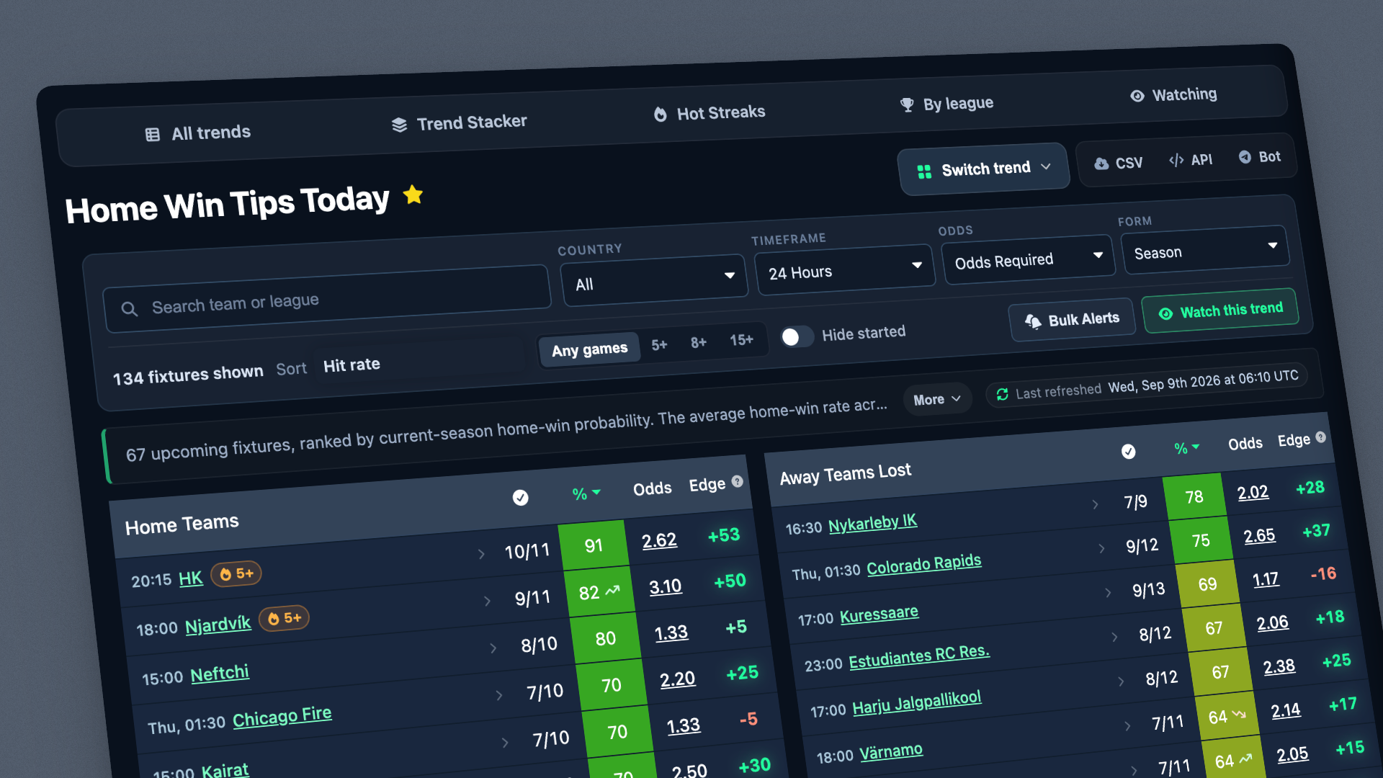Open the Njardvík team link
Image resolution: width=1383 pixels, height=778 pixels.
click(218, 624)
